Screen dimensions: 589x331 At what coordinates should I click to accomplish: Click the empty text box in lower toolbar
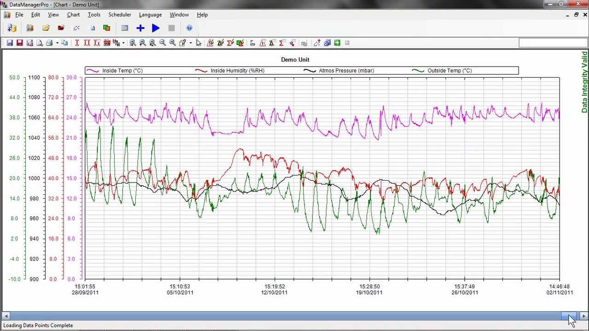coord(553,43)
